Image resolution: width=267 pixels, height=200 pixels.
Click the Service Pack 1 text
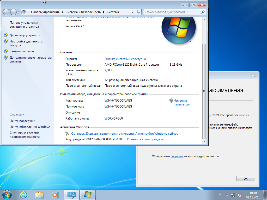pos(75,26)
